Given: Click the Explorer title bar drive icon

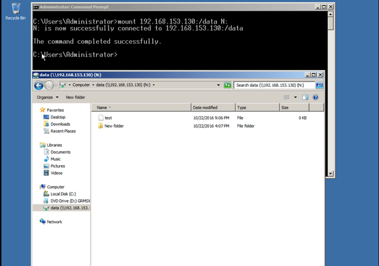Looking at the screenshot, I should 36,75.
